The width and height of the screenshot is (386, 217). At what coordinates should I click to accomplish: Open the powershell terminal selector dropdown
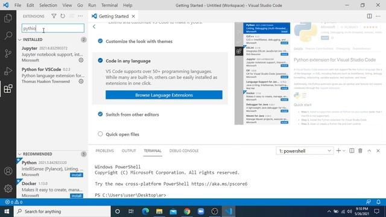tap(305, 151)
